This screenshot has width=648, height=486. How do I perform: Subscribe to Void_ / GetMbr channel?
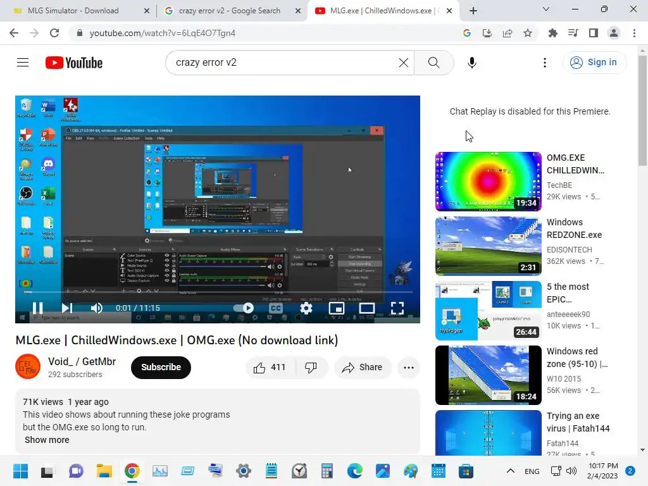click(161, 368)
